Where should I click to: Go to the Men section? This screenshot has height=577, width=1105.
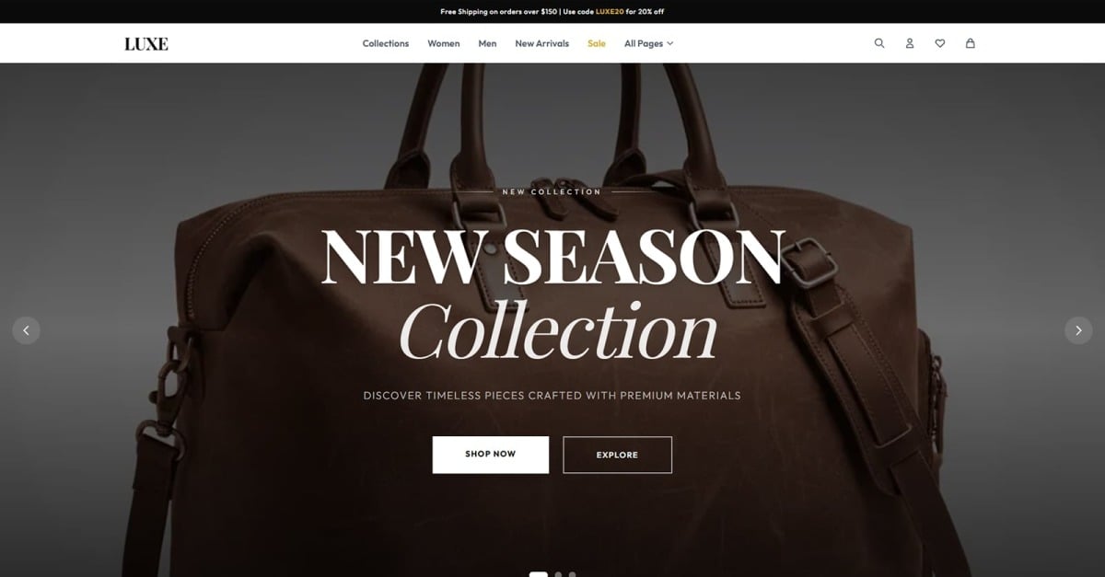487,43
